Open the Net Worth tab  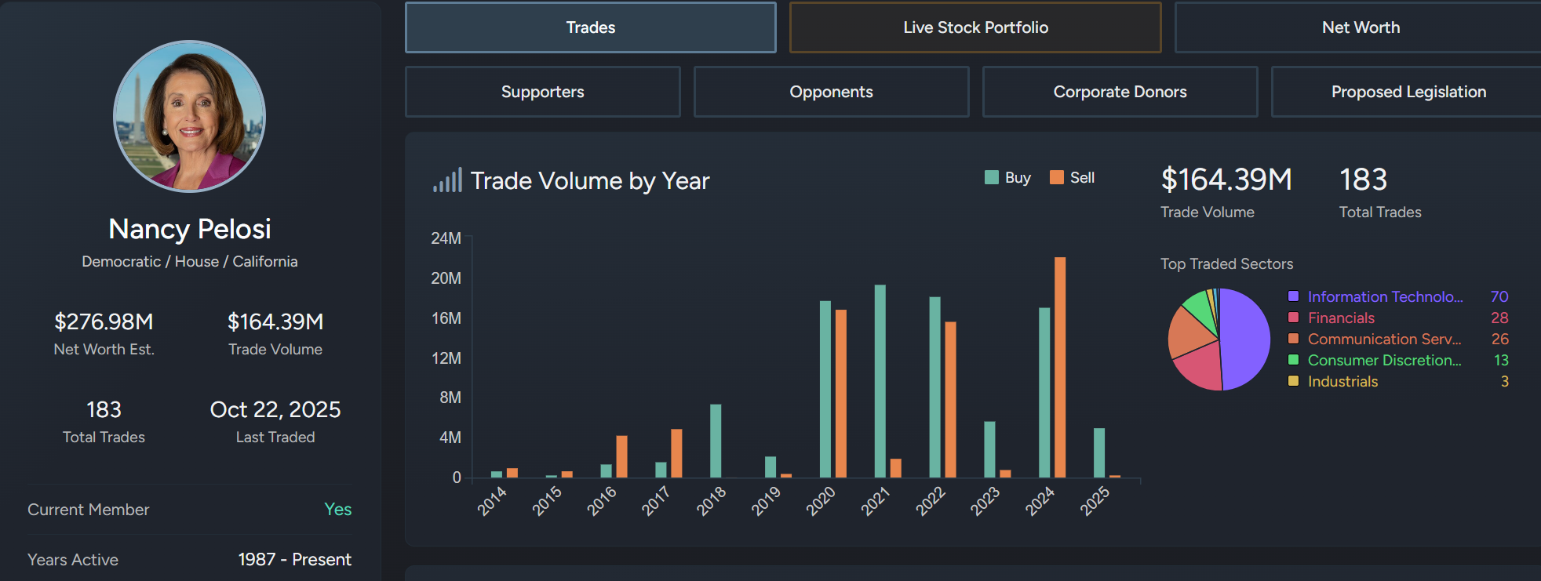click(x=1360, y=27)
